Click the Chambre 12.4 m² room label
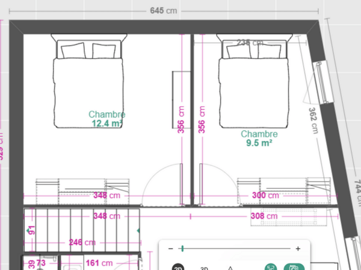 (107, 119)
